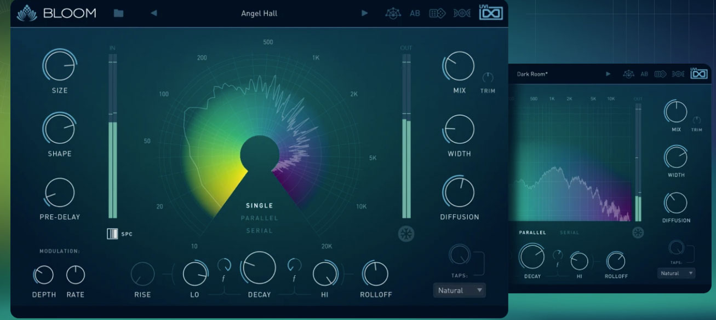Screen dimensions: 716x320
Task: Click the MIX knob in main window
Action: 459,66
